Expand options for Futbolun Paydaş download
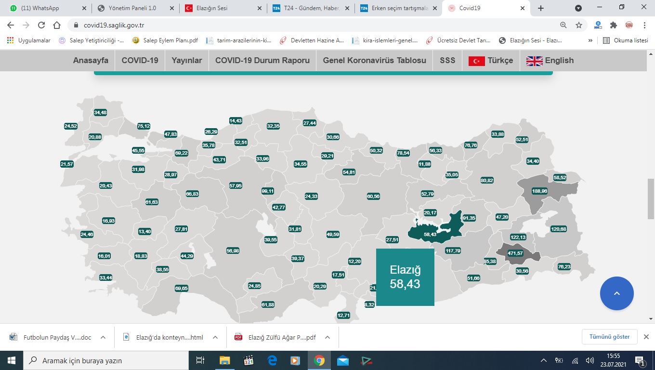 click(103, 337)
